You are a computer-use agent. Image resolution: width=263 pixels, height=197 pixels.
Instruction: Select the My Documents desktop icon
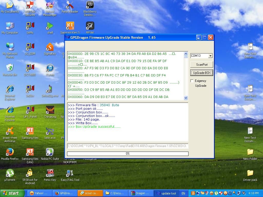10,7
